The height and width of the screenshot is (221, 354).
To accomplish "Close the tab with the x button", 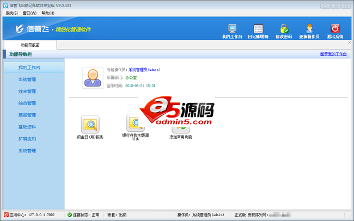I will 349,42.
